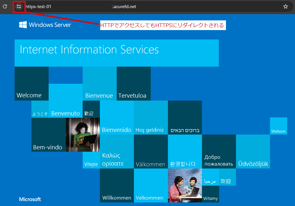Reload the page with the refresh icon
Screen dimensions: 295x206
click(x=5, y=6)
